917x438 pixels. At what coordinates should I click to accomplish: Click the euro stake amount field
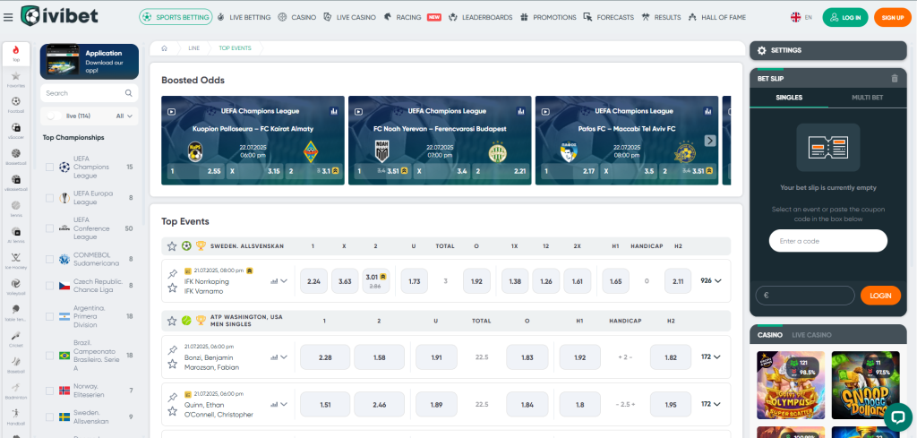(805, 296)
